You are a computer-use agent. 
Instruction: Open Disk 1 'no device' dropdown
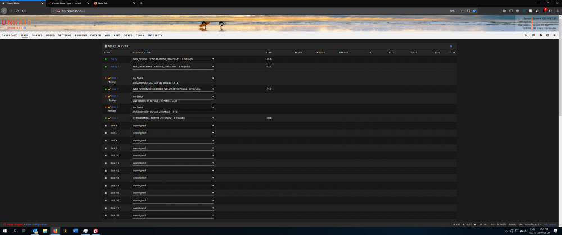point(173,78)
